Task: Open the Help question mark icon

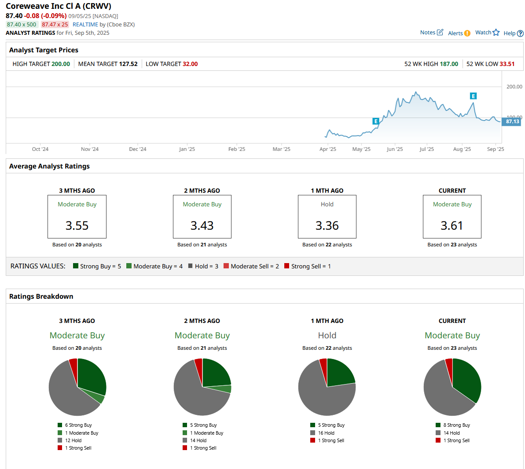Action: [x=520, y=33]
